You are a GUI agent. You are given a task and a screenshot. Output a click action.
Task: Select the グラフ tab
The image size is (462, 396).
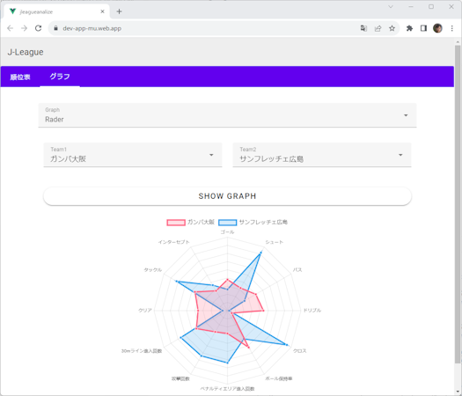pyautogui.click(x=60, y=77)
